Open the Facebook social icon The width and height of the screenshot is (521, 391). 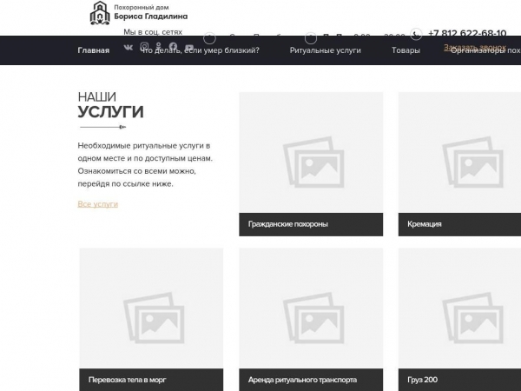pos(173,46)
